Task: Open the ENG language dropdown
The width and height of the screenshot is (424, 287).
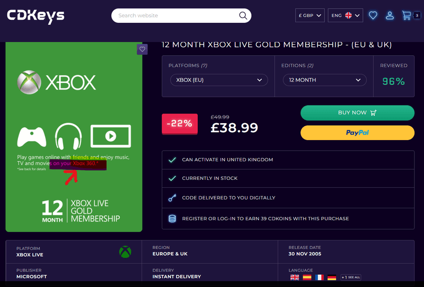Action: click(345, 15)
